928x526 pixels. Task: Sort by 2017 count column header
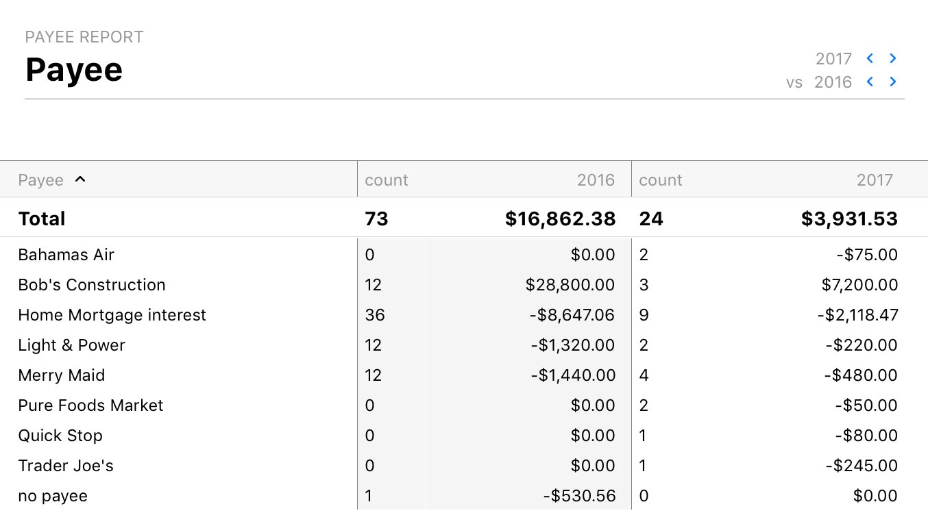(x=661, y=180)
